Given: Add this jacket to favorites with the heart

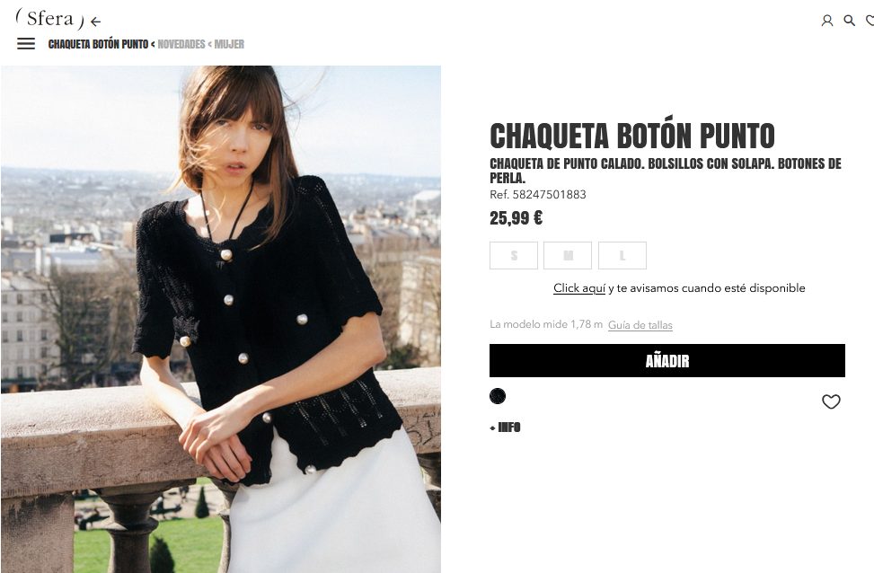Looking at the screenshot, I should pos(831,401).
